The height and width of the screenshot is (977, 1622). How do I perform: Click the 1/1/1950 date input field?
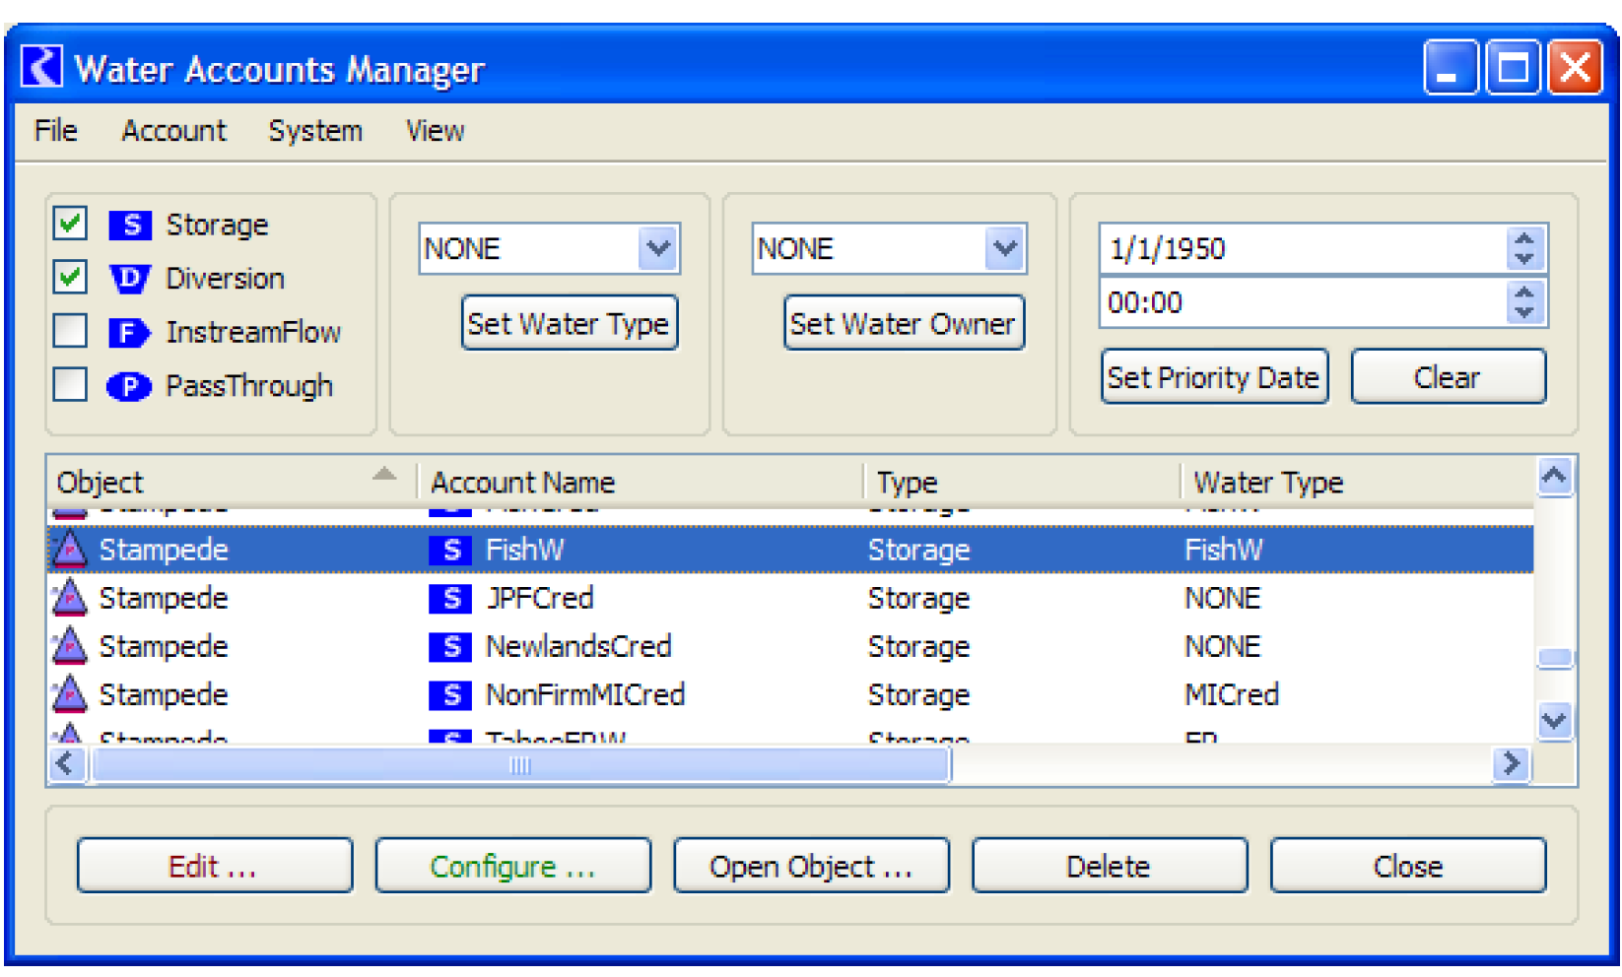point(1301,248)
